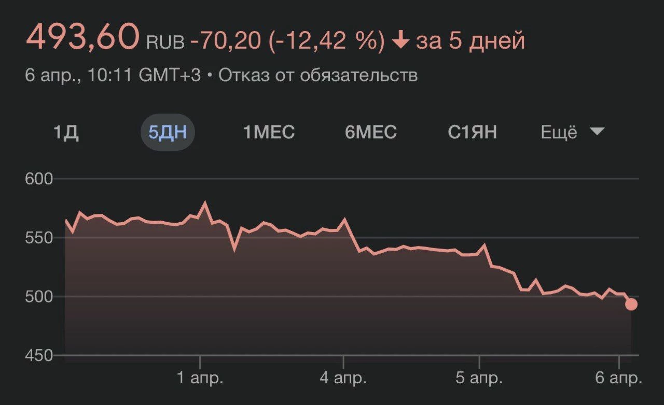Switch to the 6МЕС range
This screenshot has width=664, height=405.
click(x=371, y=133)
